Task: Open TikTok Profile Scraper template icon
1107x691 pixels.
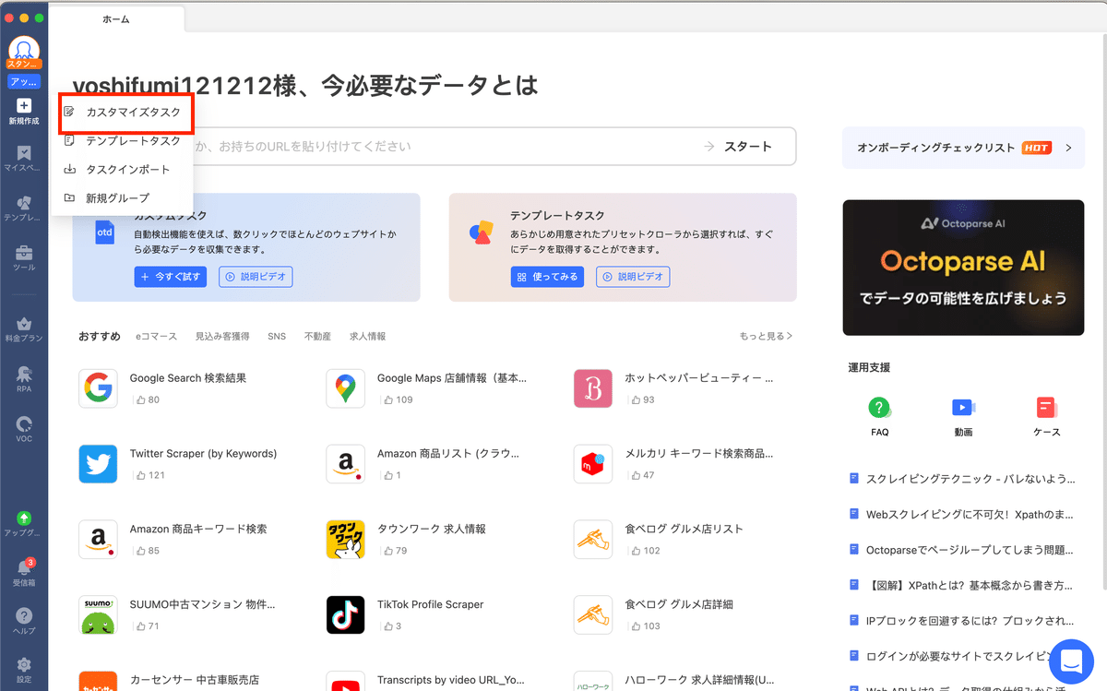Action: coord(345,614)
